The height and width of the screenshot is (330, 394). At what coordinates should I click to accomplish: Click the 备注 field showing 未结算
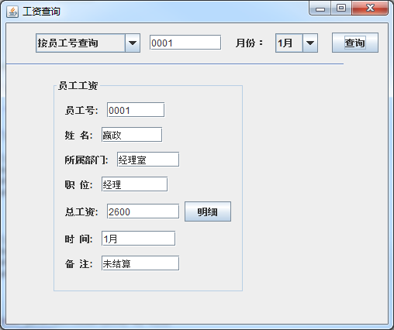pos(140,263)
